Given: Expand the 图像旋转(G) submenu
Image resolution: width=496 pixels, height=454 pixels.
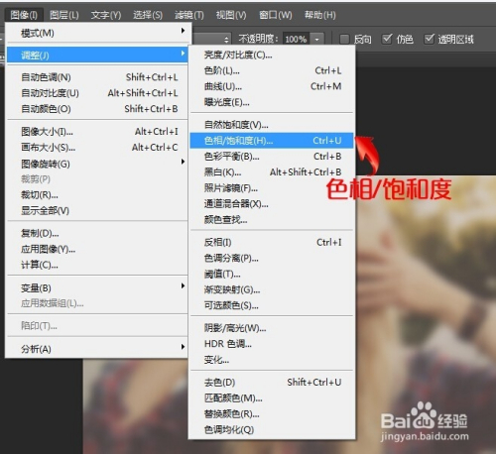Looking at the screenshot, I should click(x=97, y=164).
